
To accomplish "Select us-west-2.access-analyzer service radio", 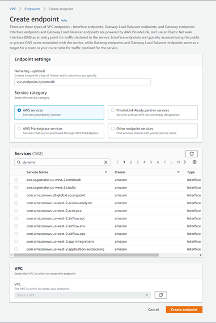I will pos(16,203).
